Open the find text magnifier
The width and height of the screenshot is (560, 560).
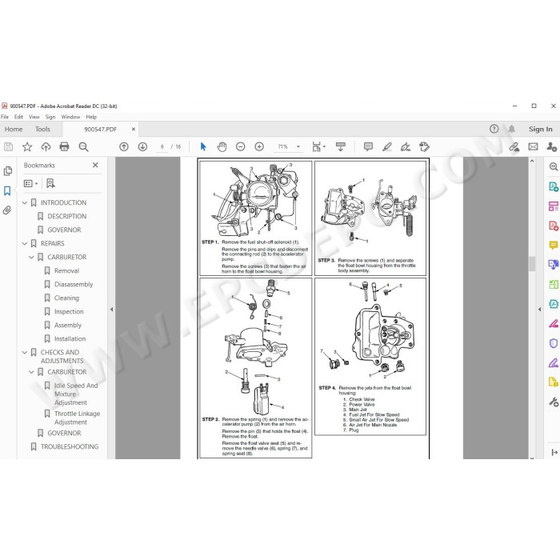pyautogui.click(x=83, y=146)
